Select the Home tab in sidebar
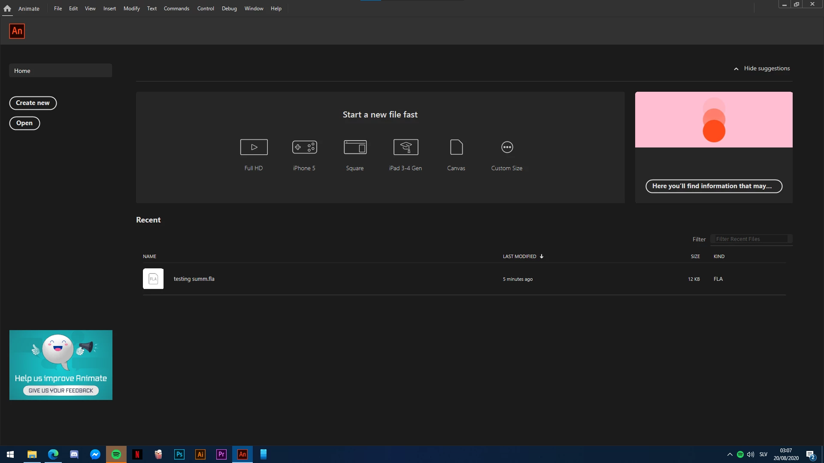 point(61,71)
